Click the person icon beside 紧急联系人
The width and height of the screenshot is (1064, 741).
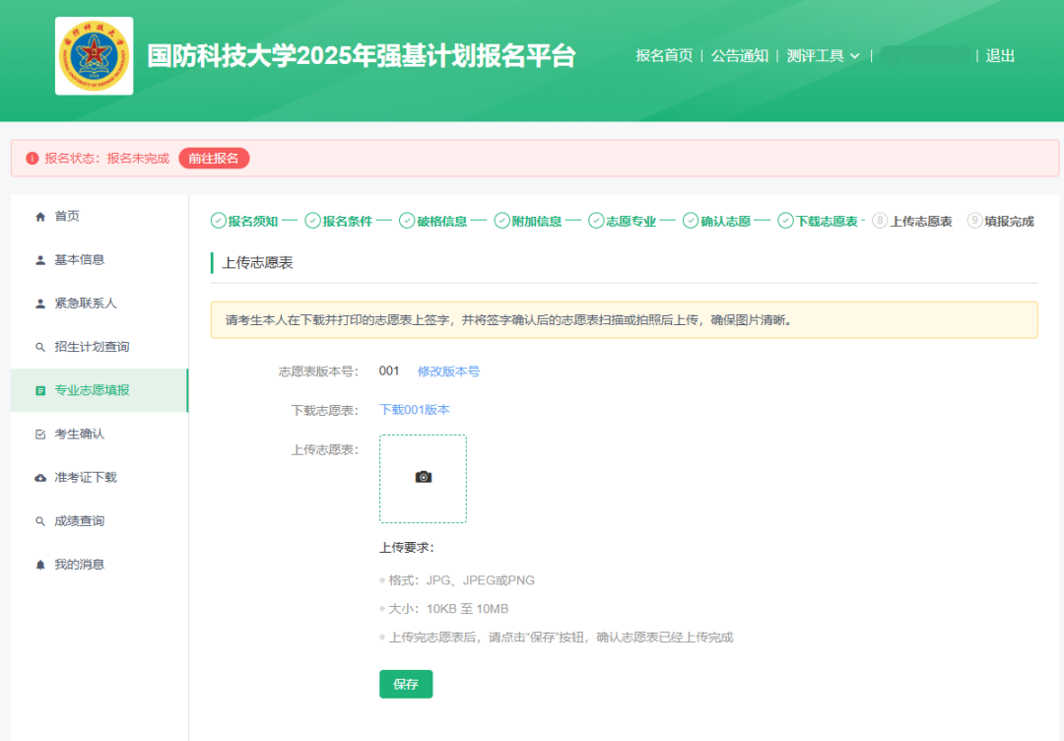pyautogui.click(x=40, y=303)
